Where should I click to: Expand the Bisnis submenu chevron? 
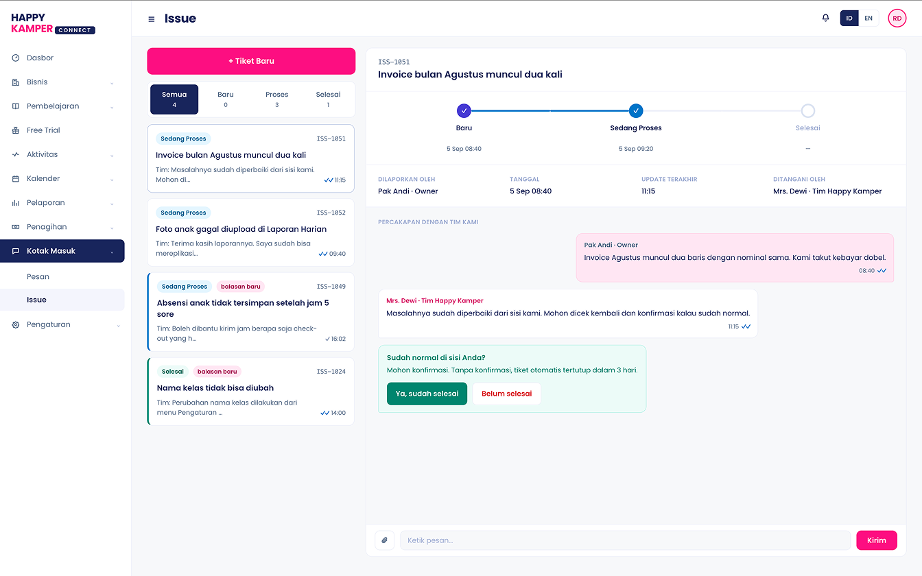click(x=112, y=83)
